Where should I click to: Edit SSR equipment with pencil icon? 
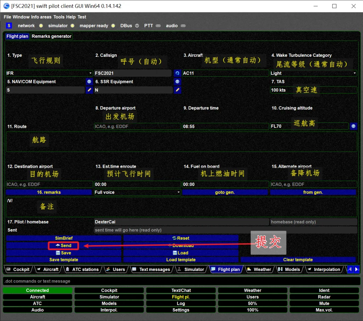(x=177, y=90)
